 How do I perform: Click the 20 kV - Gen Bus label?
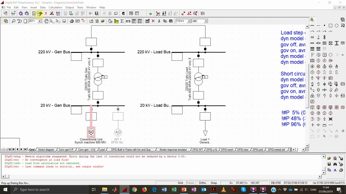[55, 105]
